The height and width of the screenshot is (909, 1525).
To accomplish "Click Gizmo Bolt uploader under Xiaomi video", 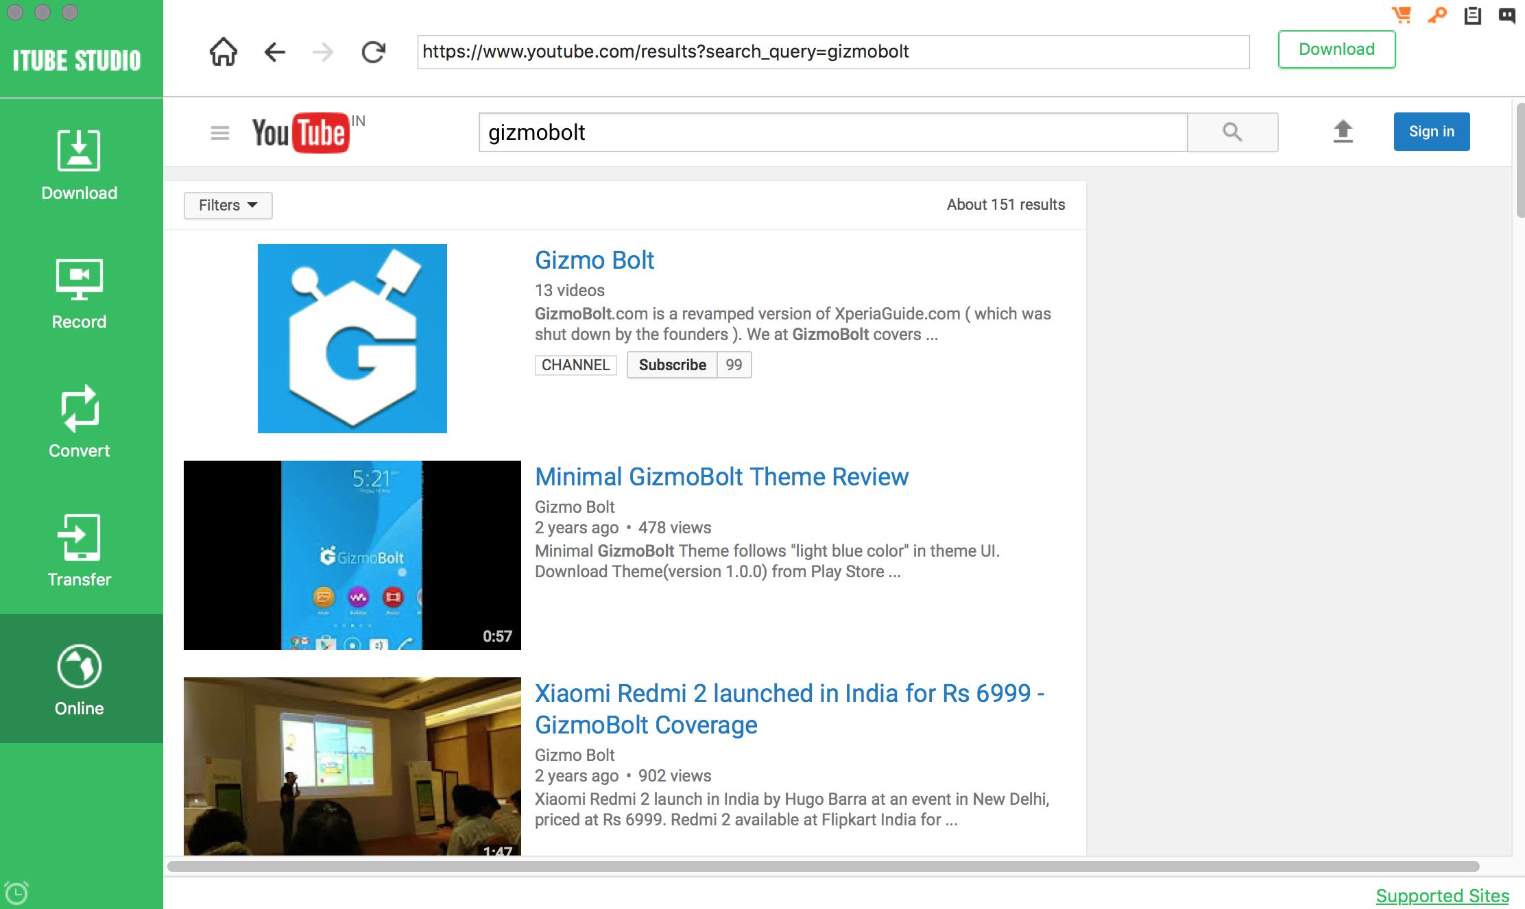I will pyautogui.click(x=575, y=755).
